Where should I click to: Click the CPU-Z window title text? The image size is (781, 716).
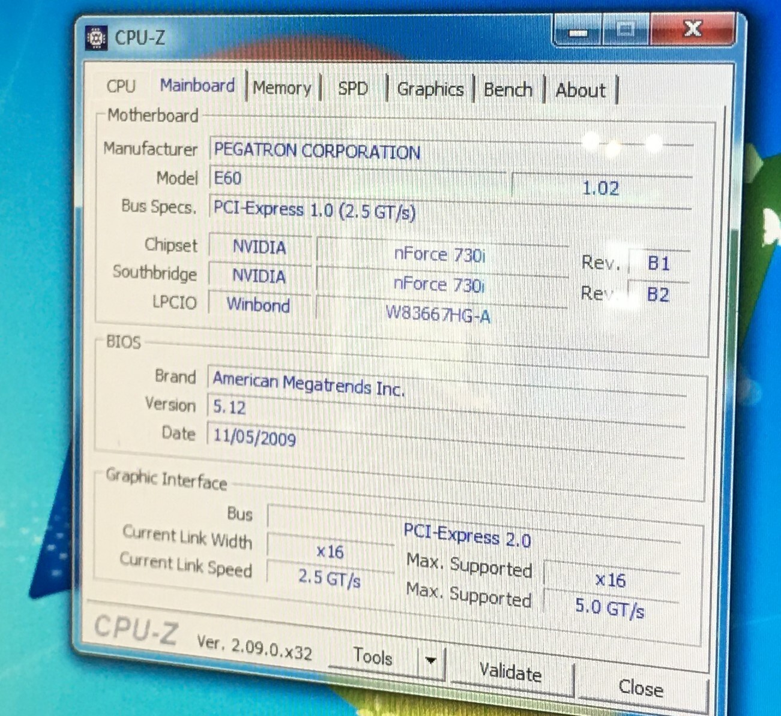[x=140, y=37]
